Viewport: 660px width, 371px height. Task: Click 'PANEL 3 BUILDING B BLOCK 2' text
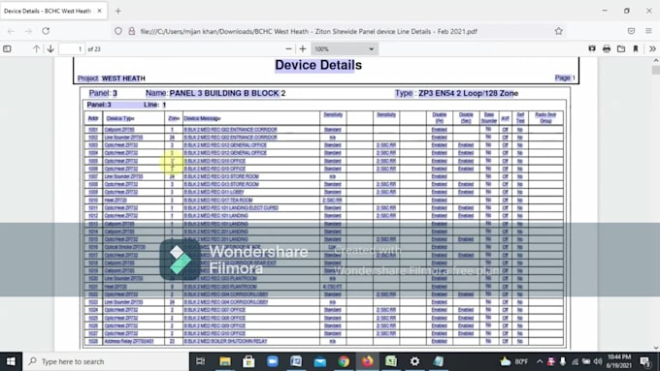tap(227, 93)
